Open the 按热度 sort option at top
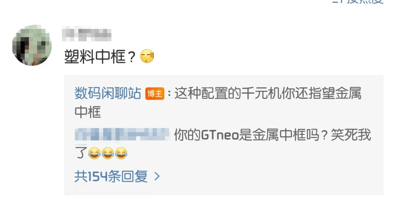The height and width of the screenshot is (202, 396). tap(366, 1)
